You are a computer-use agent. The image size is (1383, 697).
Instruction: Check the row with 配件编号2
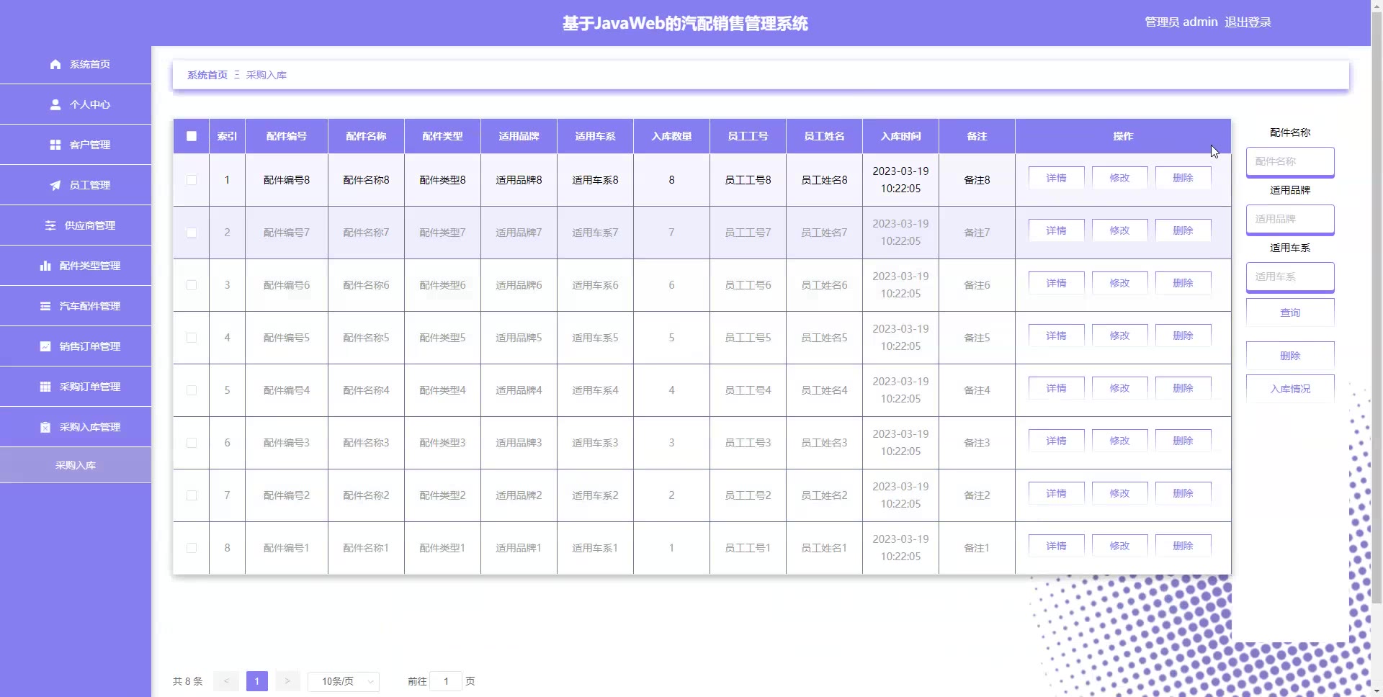pos(192,495)
